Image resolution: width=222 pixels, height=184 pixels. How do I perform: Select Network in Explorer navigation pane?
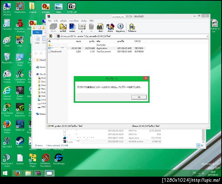tap(41, 114)
